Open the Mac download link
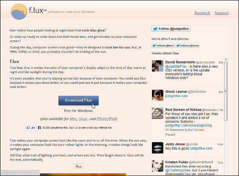The image size is (239, 176). (x=73, y=119)
